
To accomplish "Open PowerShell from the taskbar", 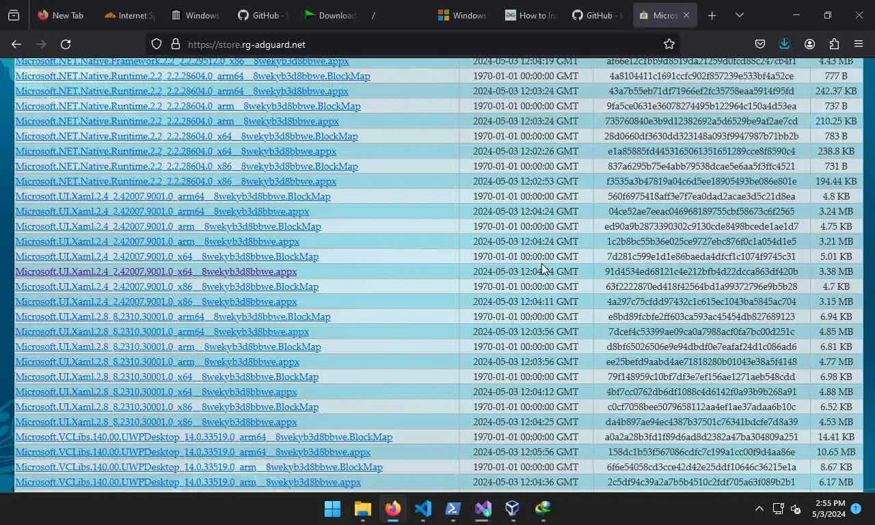I will click(x=453, y=509).
